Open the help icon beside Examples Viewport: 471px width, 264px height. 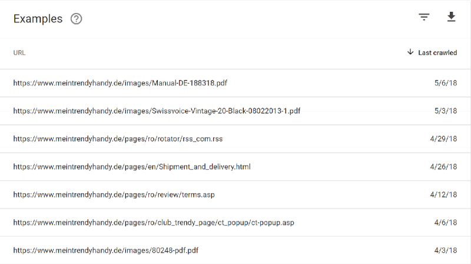[x=77, y=19]
